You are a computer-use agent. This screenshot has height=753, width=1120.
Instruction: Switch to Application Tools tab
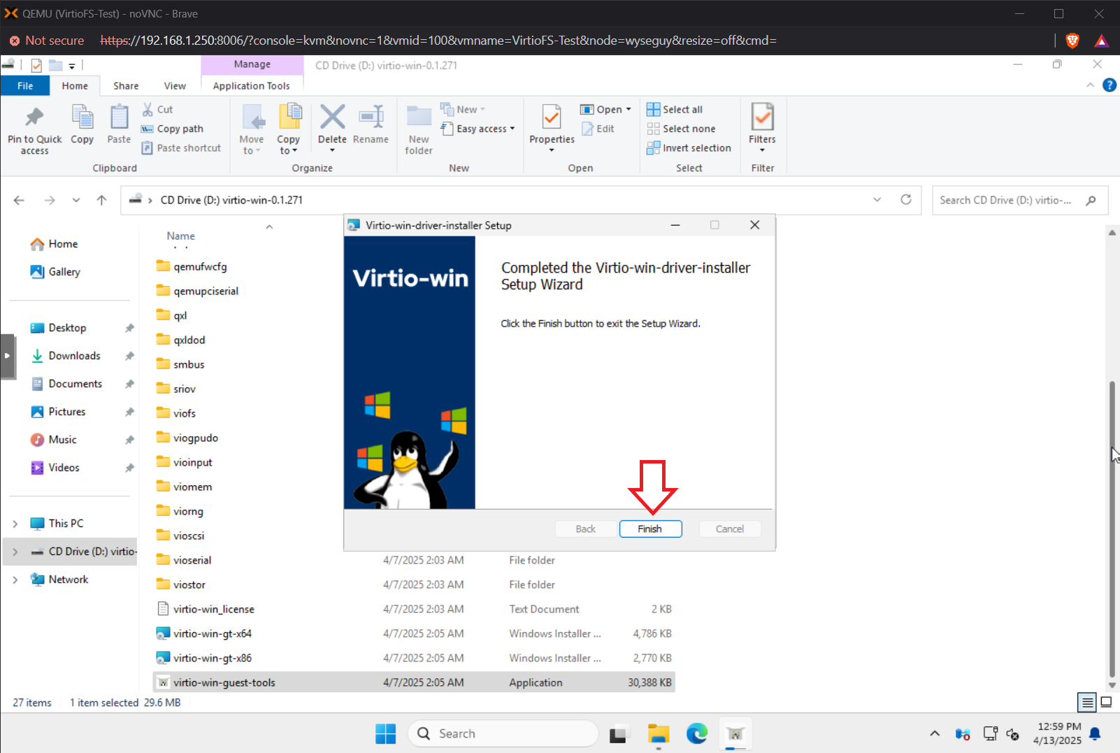(x=252, y=85)
